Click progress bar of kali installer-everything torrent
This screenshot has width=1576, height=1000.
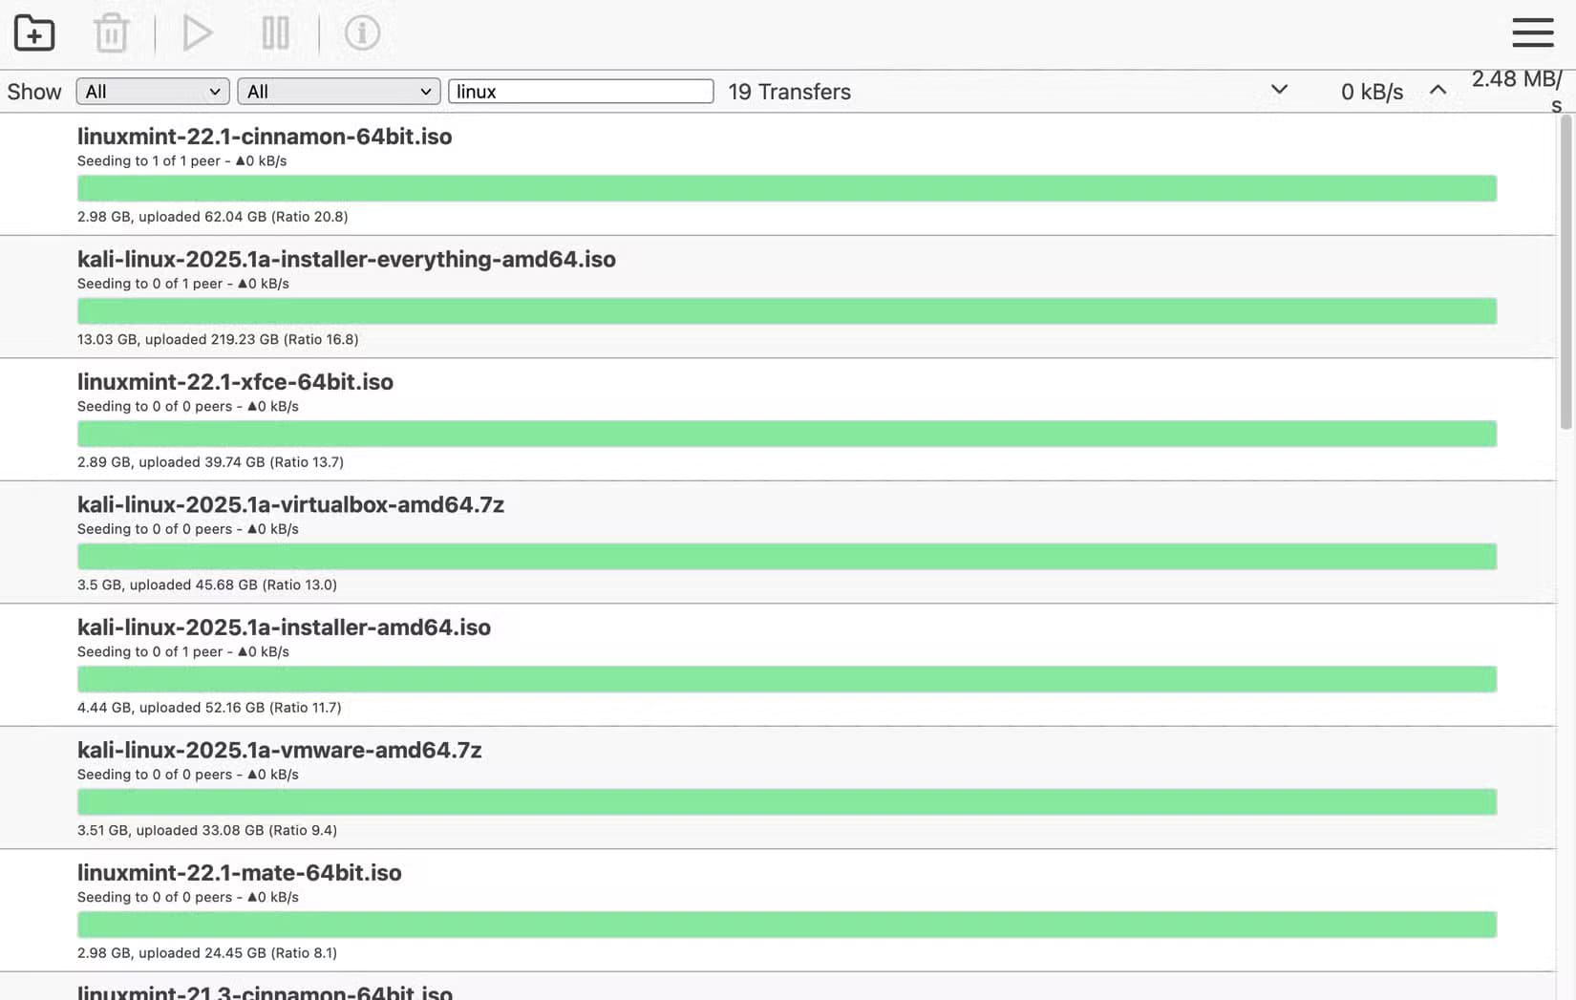pyautogui.click(x=787, y=311)
